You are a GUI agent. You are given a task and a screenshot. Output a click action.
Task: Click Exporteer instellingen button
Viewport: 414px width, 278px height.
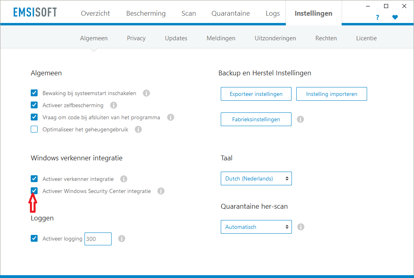coord(256,93)
